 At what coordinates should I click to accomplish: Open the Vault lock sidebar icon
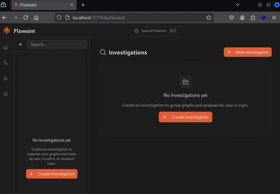tap(6, 94)
